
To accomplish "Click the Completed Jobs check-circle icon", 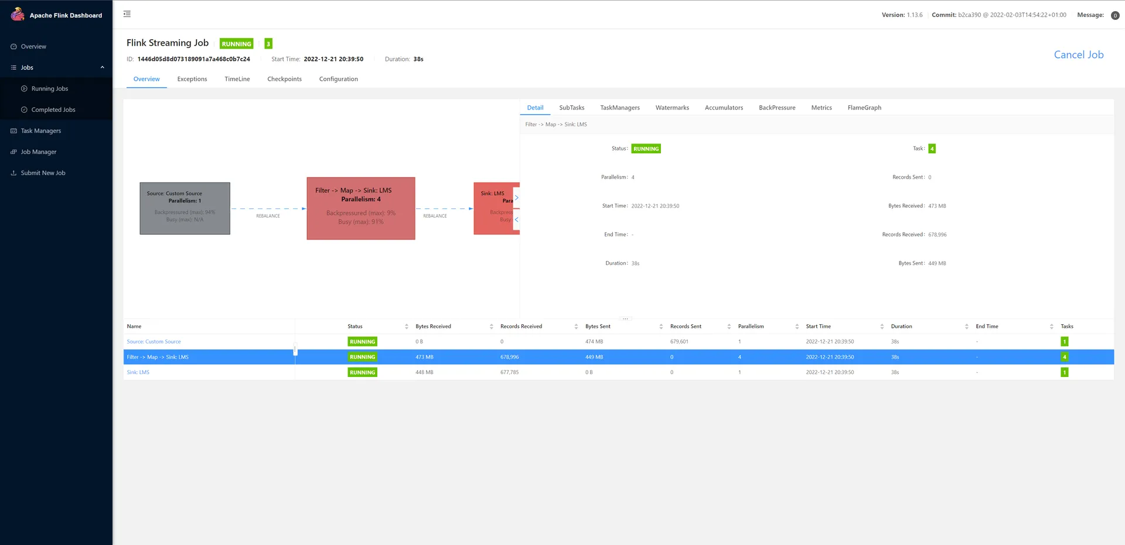I will (x=24, y=110).
